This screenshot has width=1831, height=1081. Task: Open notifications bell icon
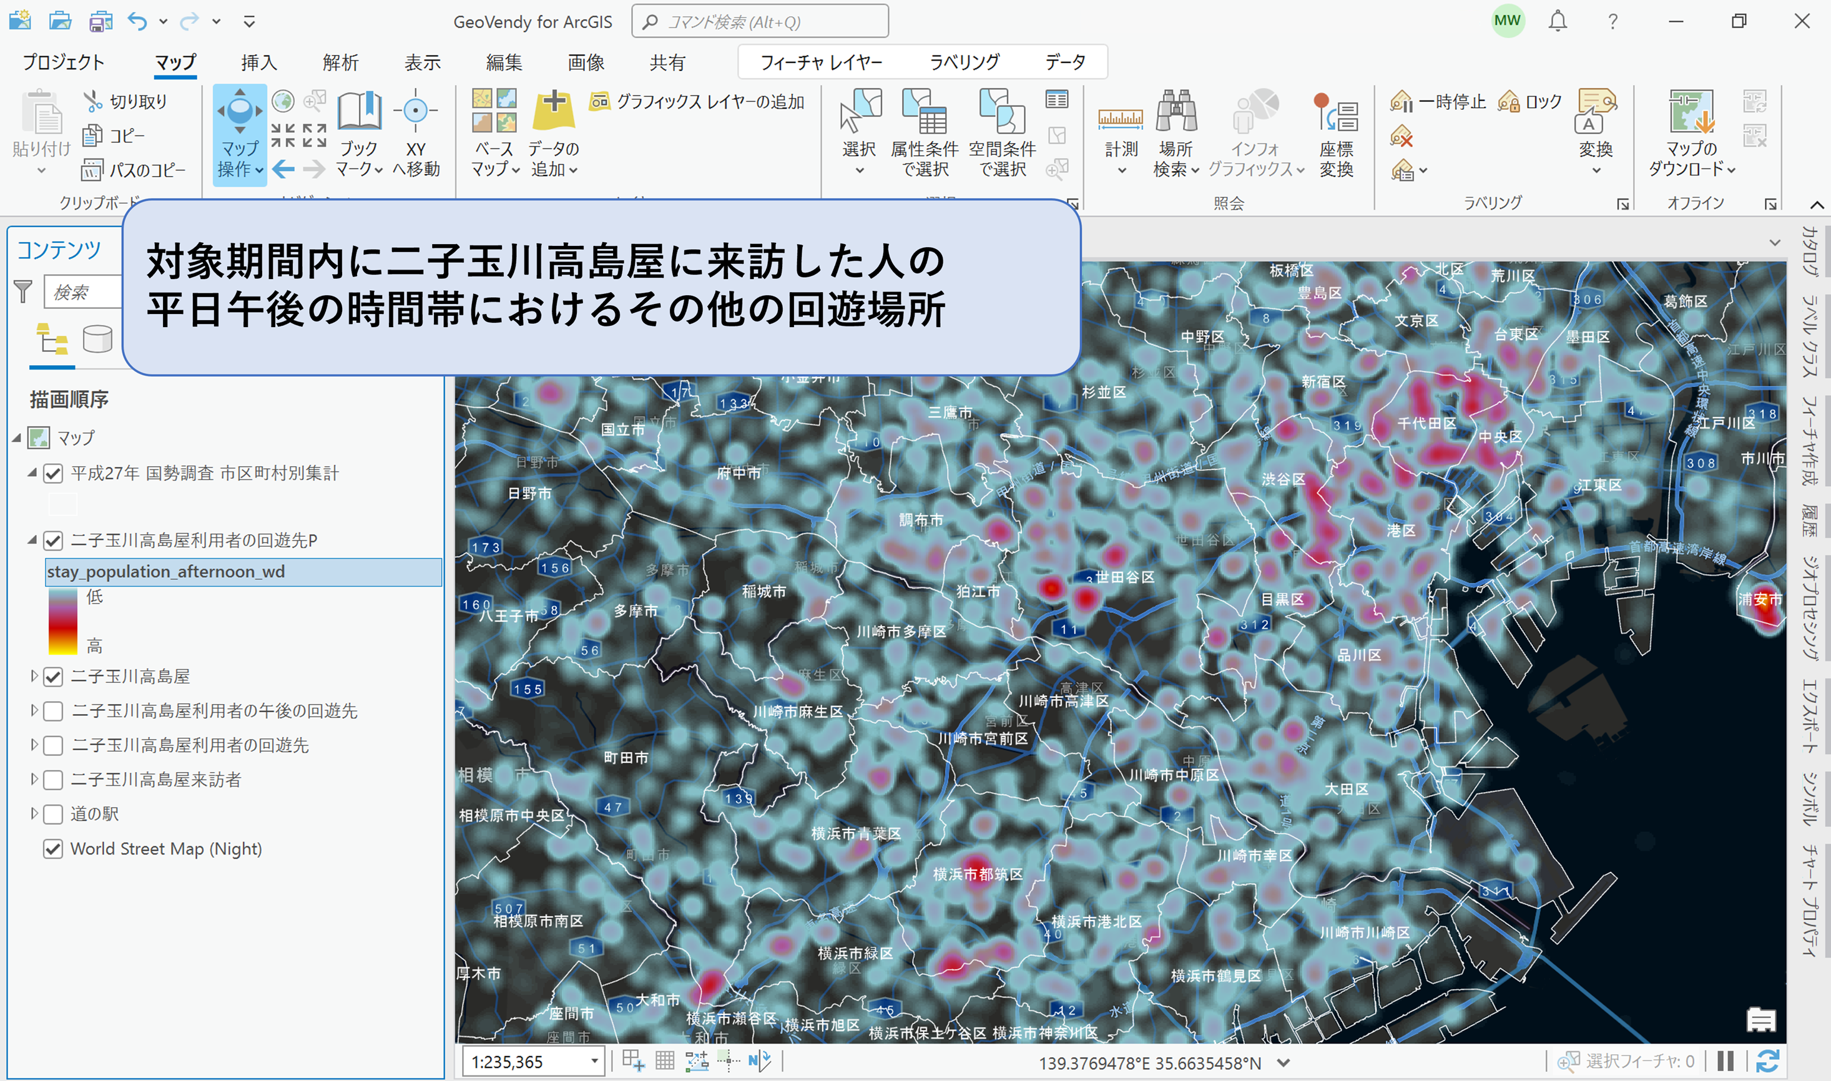[x=1557, y=21]
